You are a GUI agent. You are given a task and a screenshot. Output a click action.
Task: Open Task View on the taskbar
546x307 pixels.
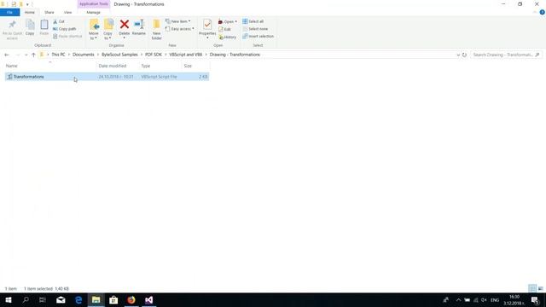tap(43, 299)
